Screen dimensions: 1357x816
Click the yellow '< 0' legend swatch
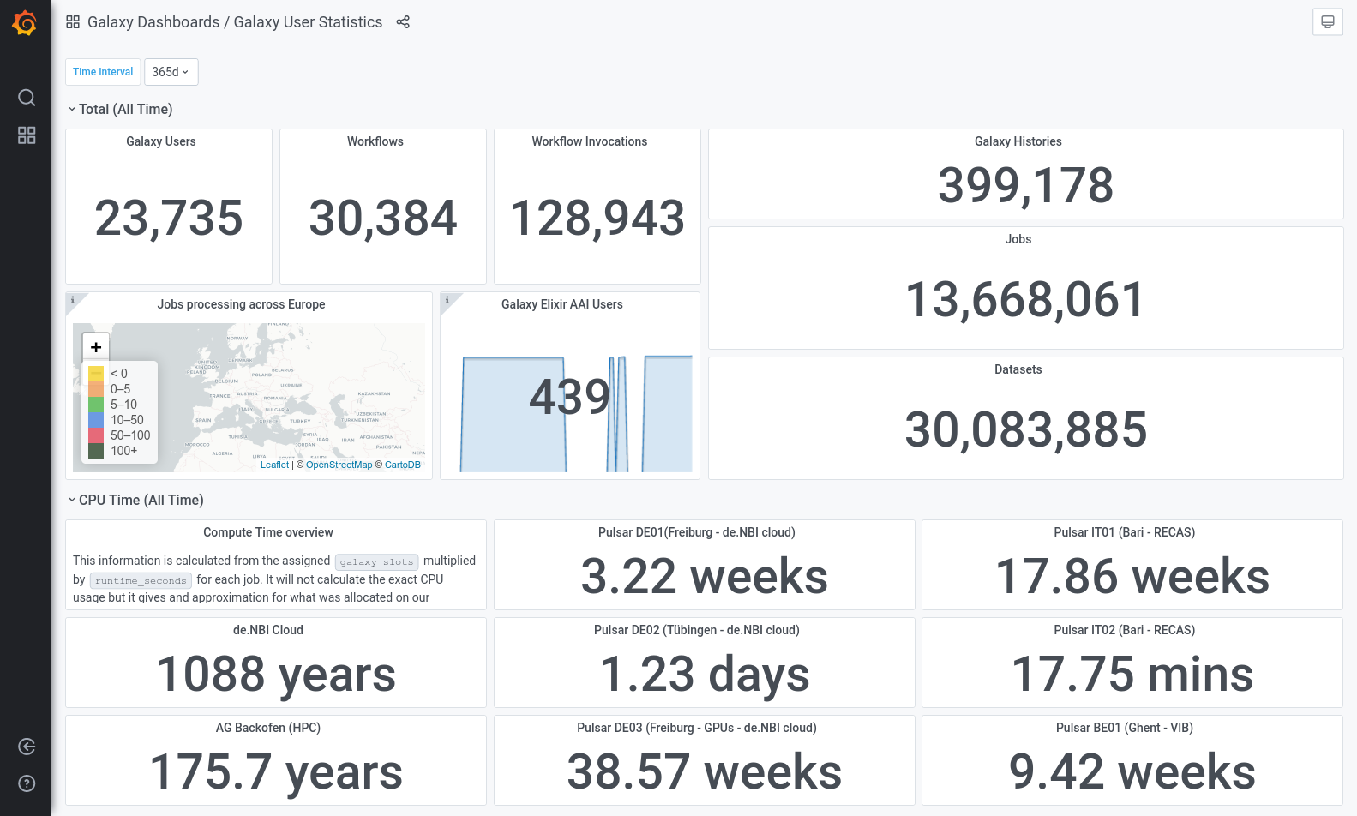96,374
